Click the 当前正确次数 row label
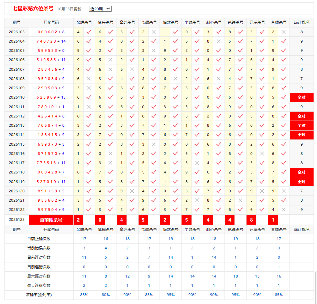Viewport: 317px width, 304px height. [39, 239]
